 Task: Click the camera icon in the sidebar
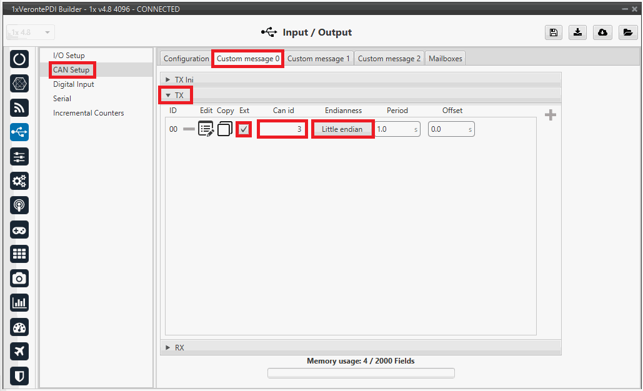[19, 278]
